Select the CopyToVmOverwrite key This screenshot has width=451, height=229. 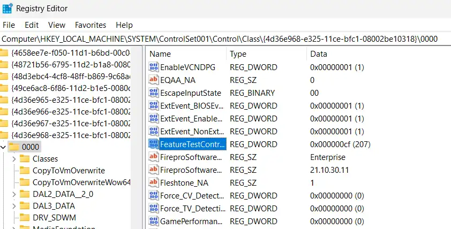click(x=69, y=171)
